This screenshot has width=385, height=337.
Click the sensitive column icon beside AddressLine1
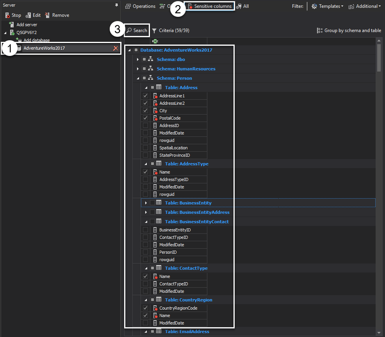(155, 96)
